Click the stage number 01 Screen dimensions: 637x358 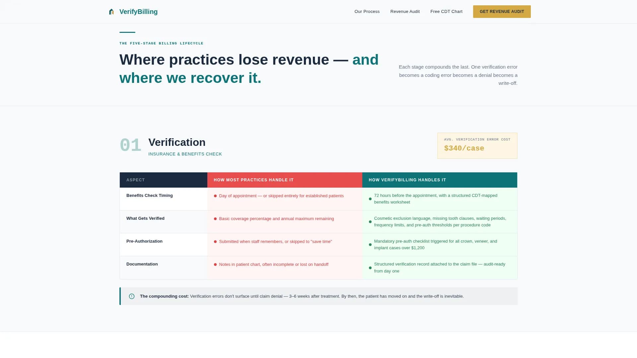point(130,146)
